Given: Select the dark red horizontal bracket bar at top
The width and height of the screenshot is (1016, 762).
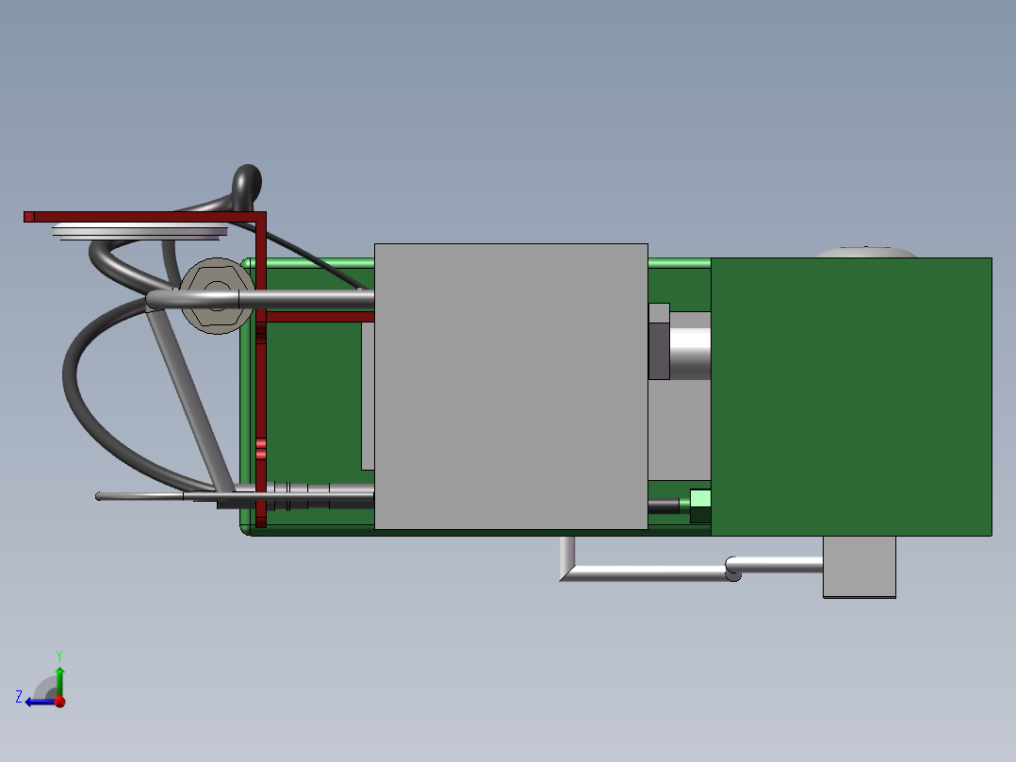Looking at the screenshot, I should 144,217.
